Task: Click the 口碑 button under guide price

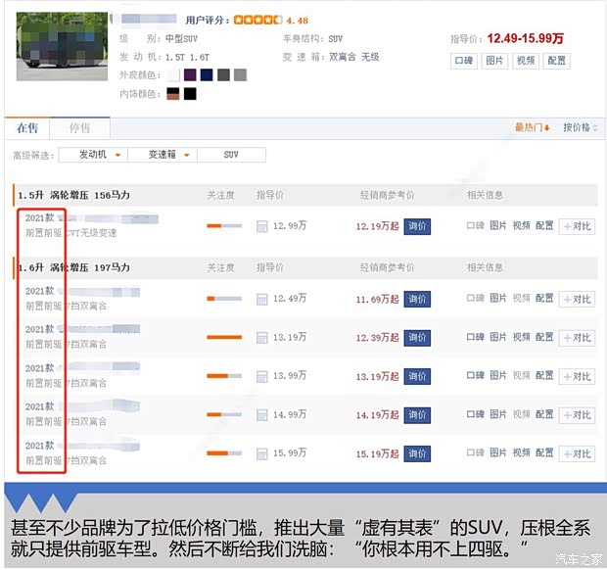Action: [x=464, y=61]
